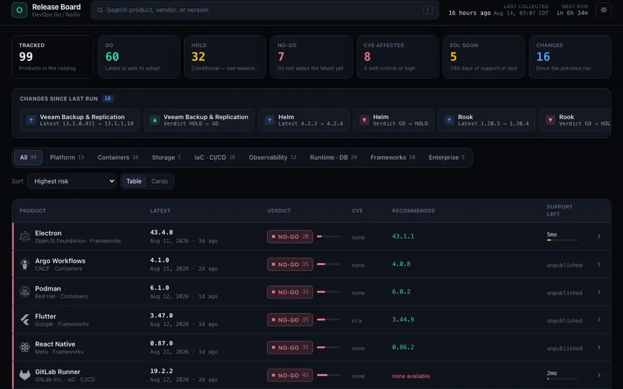The image size is (623, 389).
Task: Click the search magnifier icon
Action: pyautogui.click(x=100, y=10)
